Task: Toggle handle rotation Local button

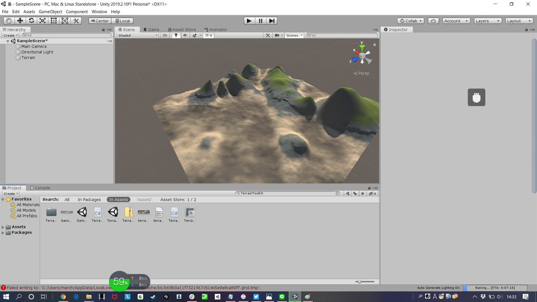Action: point(123,21)
